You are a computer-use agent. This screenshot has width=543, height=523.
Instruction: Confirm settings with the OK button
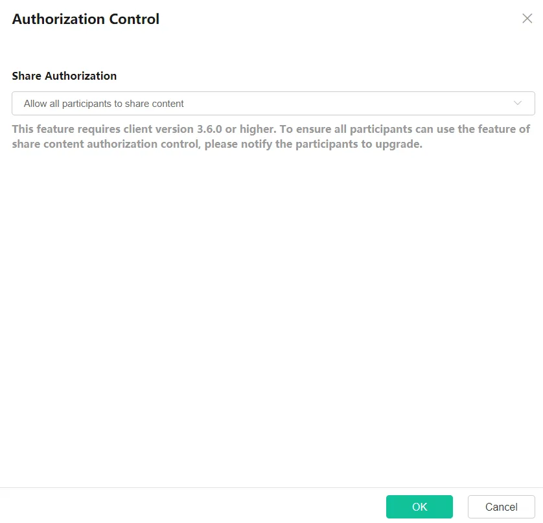(419, 507)
